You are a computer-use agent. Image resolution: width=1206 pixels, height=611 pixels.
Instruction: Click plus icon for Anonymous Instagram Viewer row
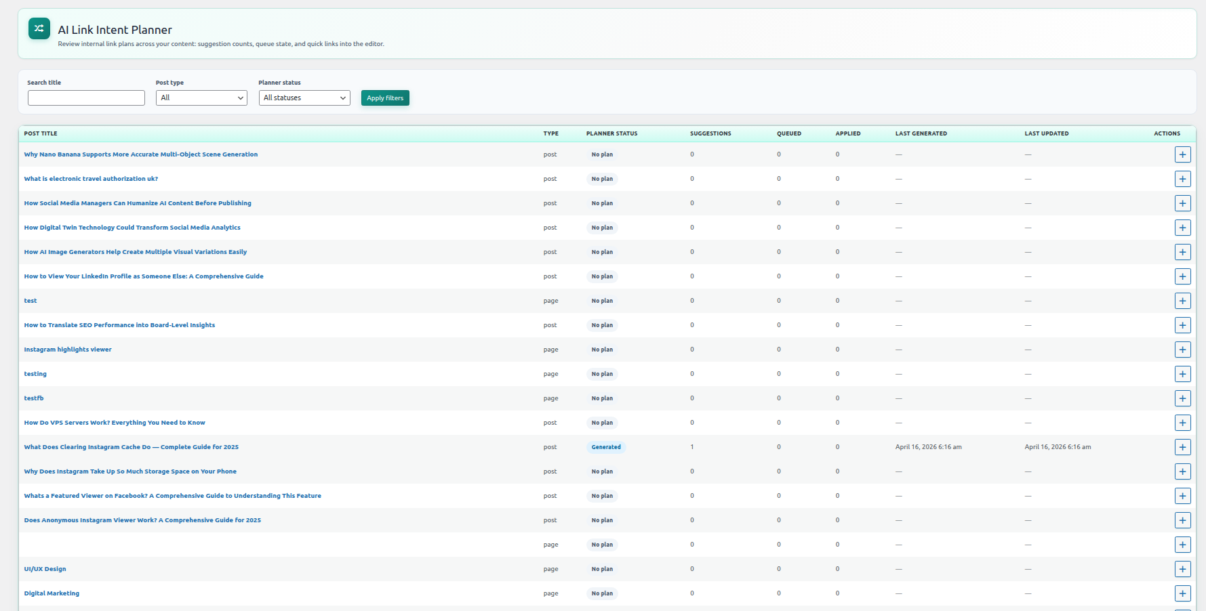(1182, 520)
